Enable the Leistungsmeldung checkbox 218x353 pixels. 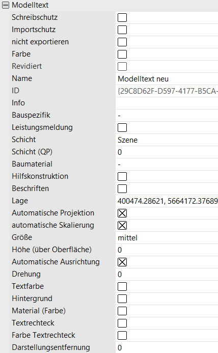122,128
